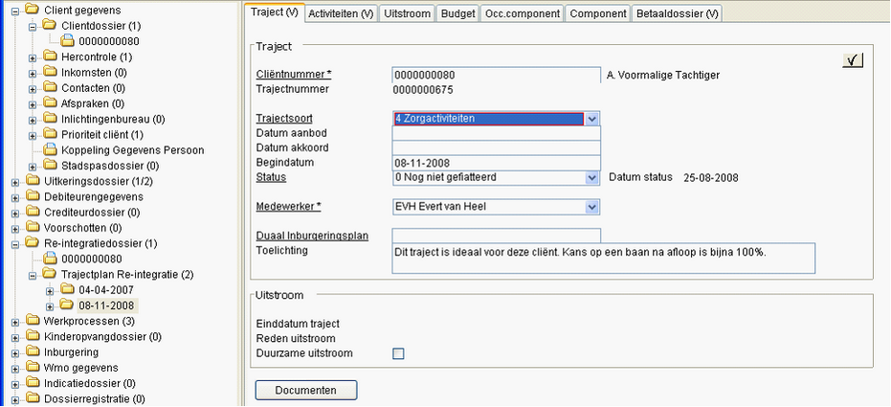Click the Stadspasdossier folder icon
Image resolution: width=891 pixels, height=407 pixels.
(51, 166)
